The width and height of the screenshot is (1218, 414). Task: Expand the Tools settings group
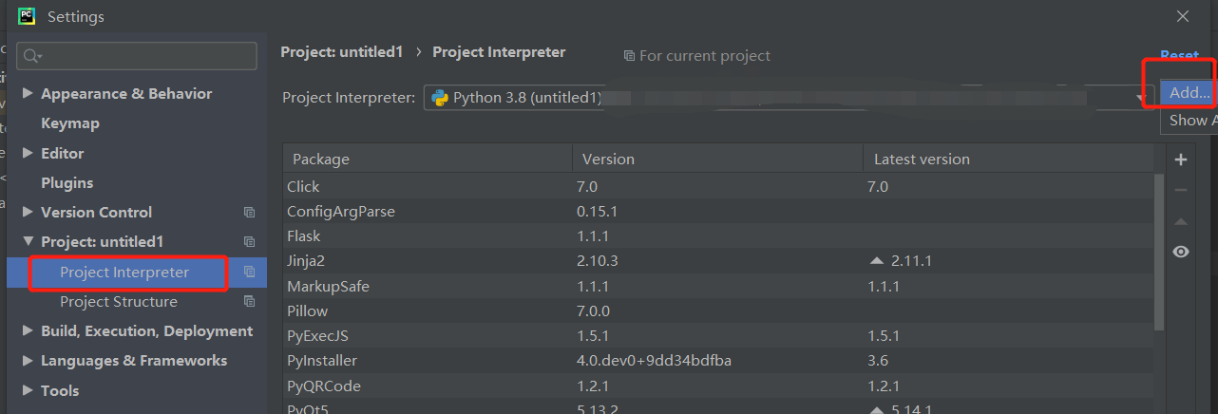[x=28, y=390]
